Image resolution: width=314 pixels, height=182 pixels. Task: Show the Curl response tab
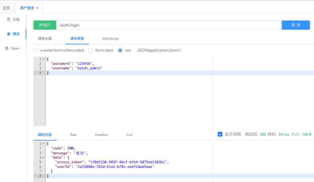[x=129, y=135]
